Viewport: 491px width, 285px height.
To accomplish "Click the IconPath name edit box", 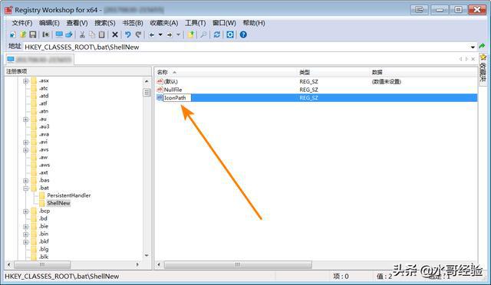I will 176,98.
